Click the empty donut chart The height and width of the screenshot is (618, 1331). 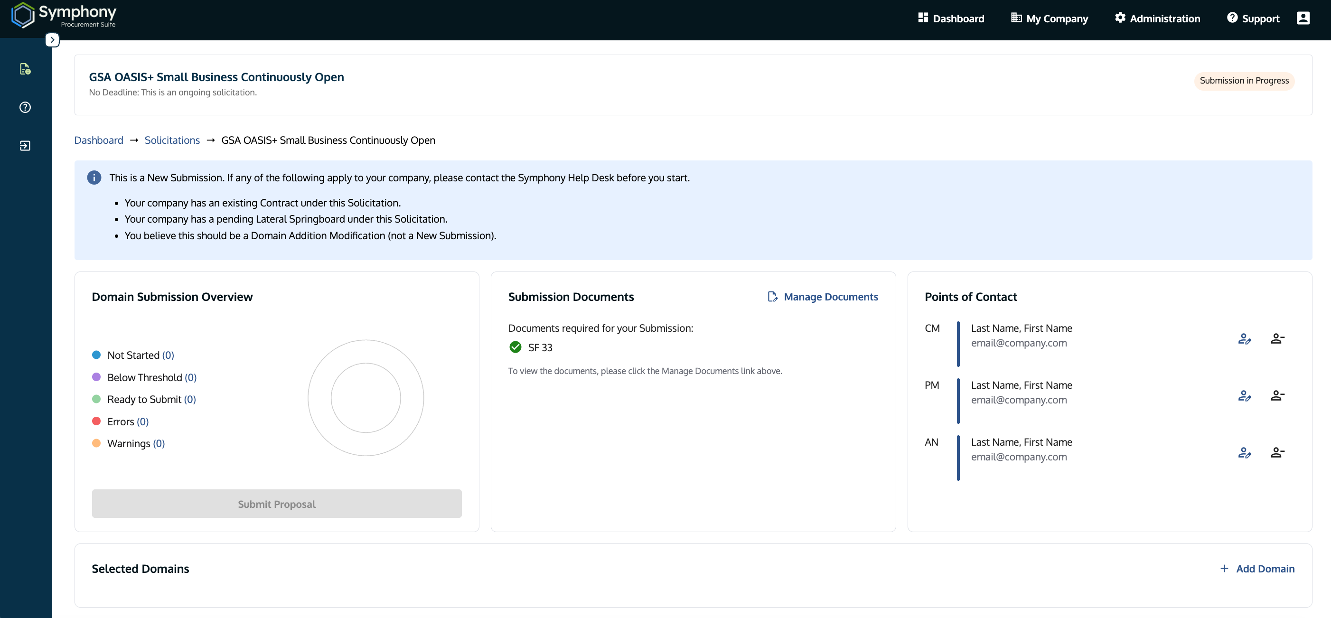click(366, 398)
